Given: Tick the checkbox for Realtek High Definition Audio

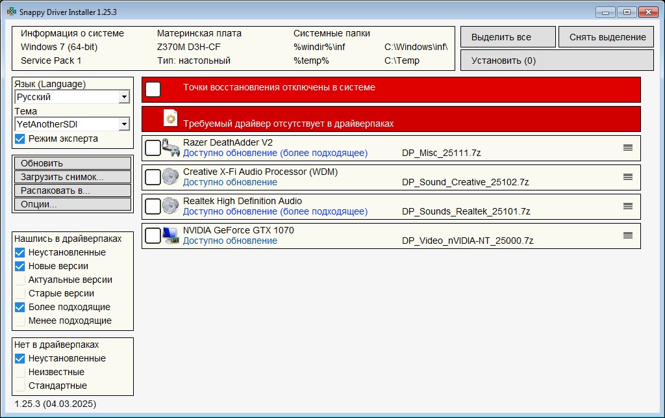Looking at the screenshot, I should coord(153,206).
